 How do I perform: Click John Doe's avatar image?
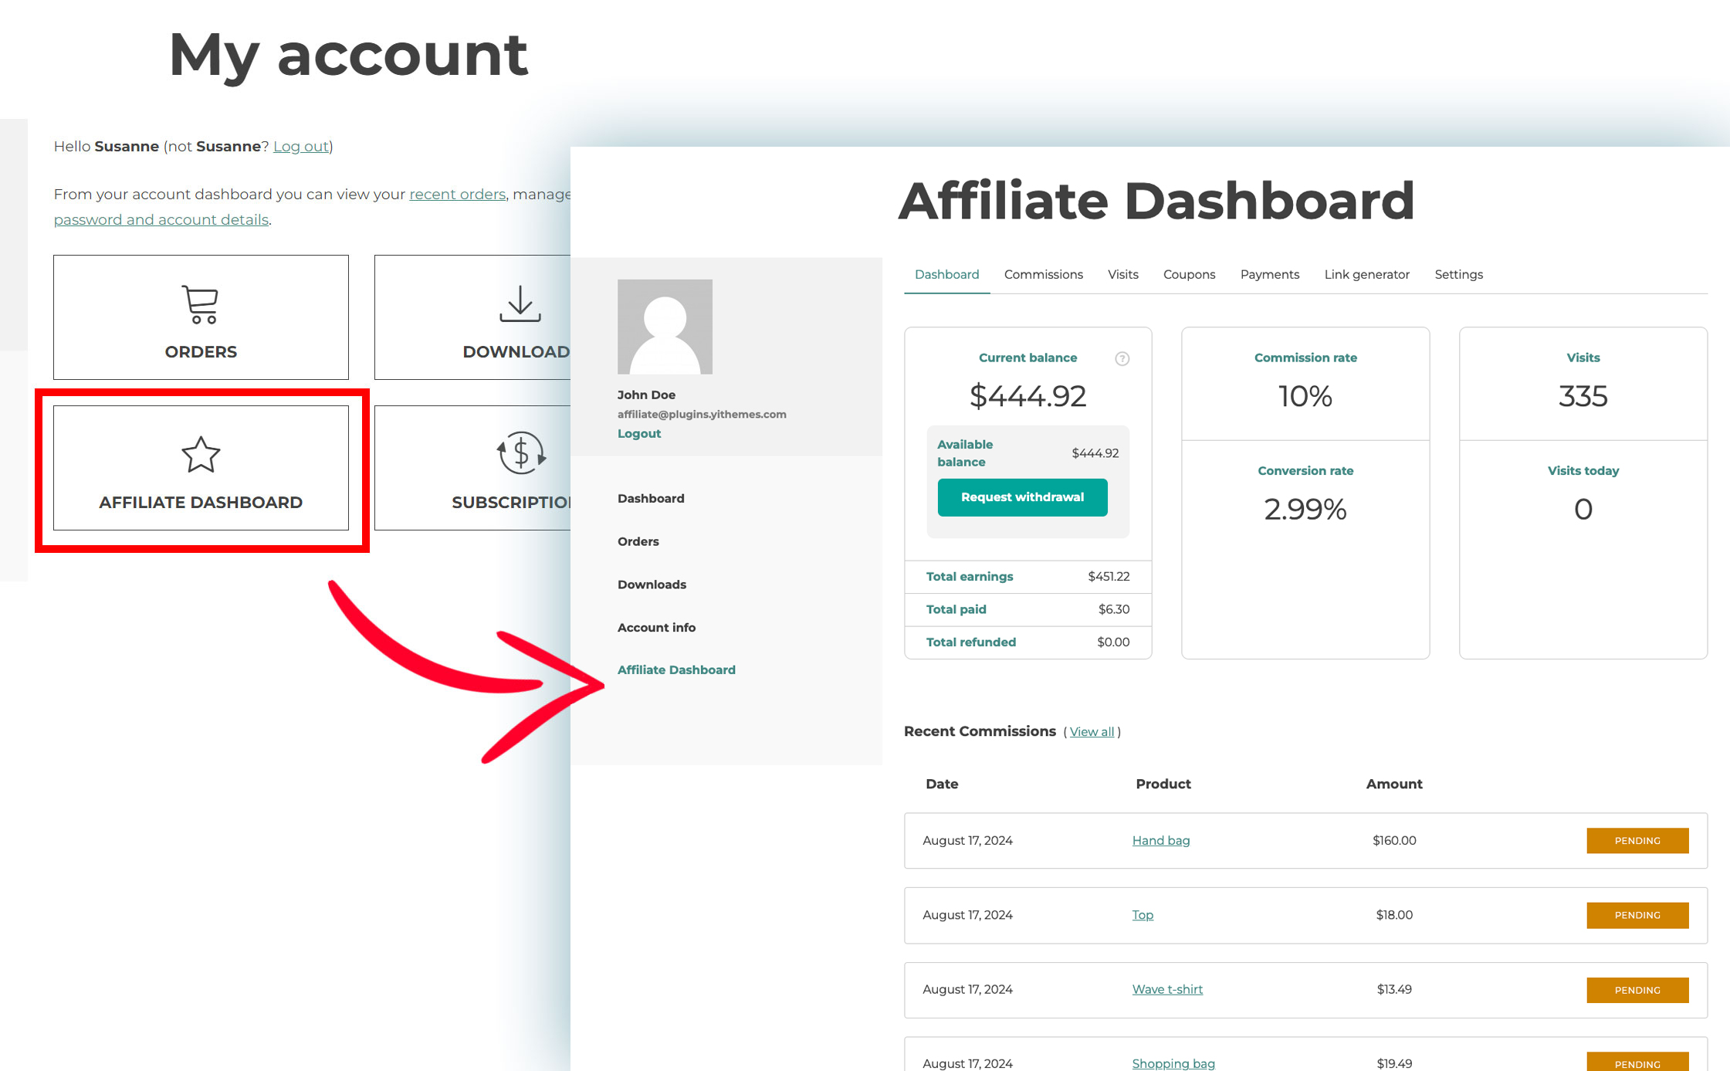point(665,327)
